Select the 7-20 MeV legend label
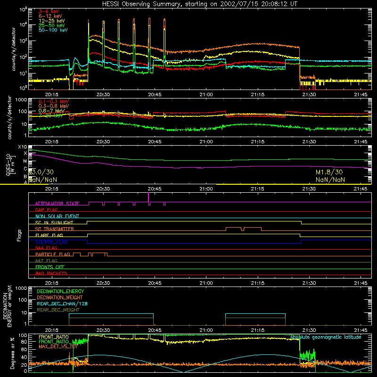Viewport: 377px width, 377px height. [x=50, y=115]
